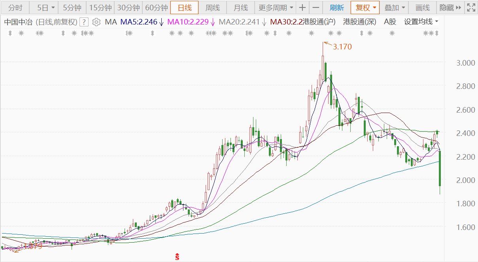Click the last large green candlestick

(x=440, y=168)
